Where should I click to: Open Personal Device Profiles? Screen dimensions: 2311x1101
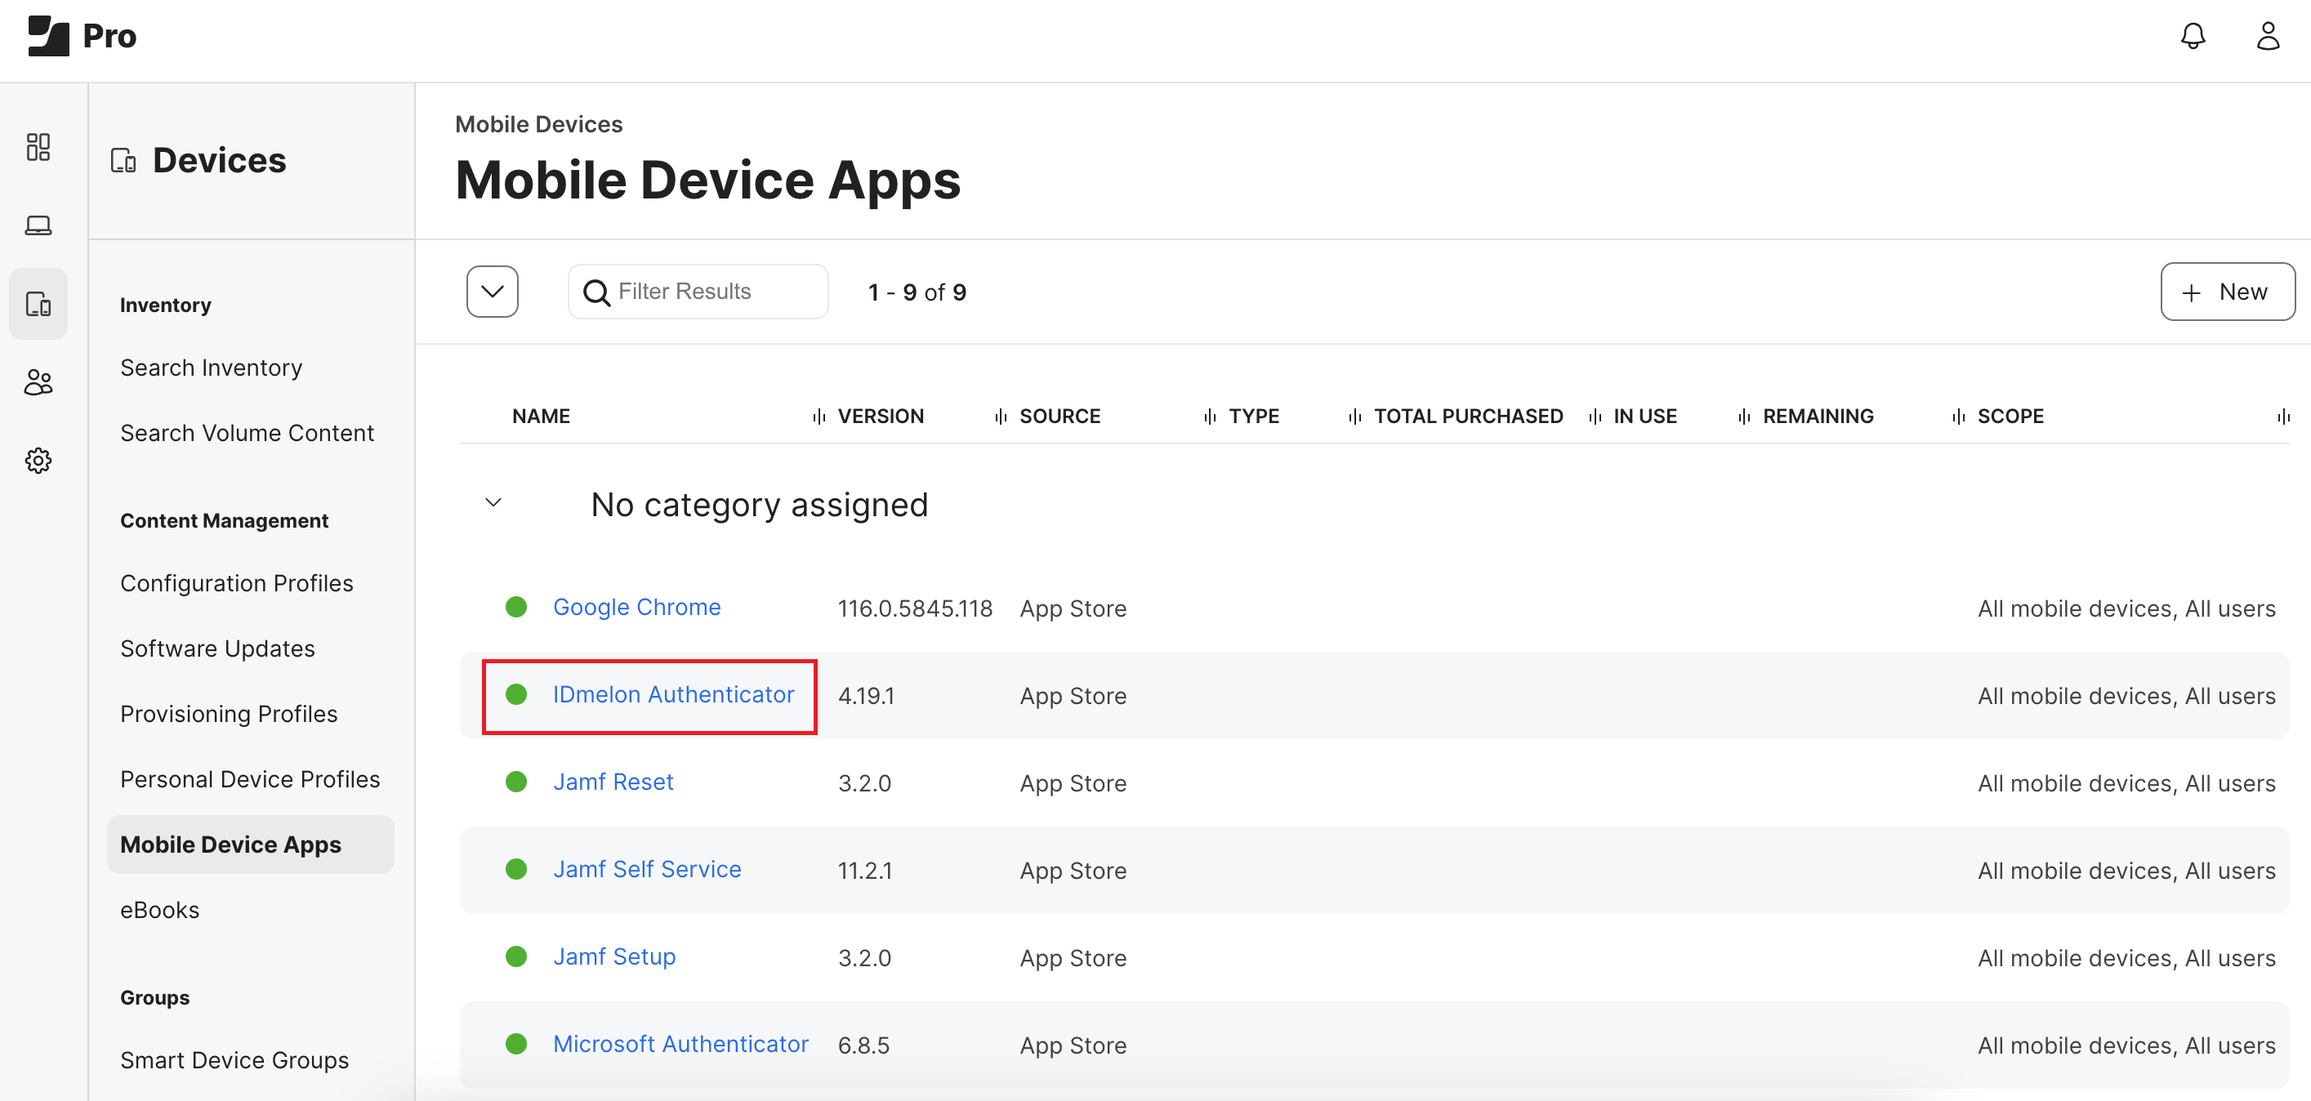pos(250,780)
